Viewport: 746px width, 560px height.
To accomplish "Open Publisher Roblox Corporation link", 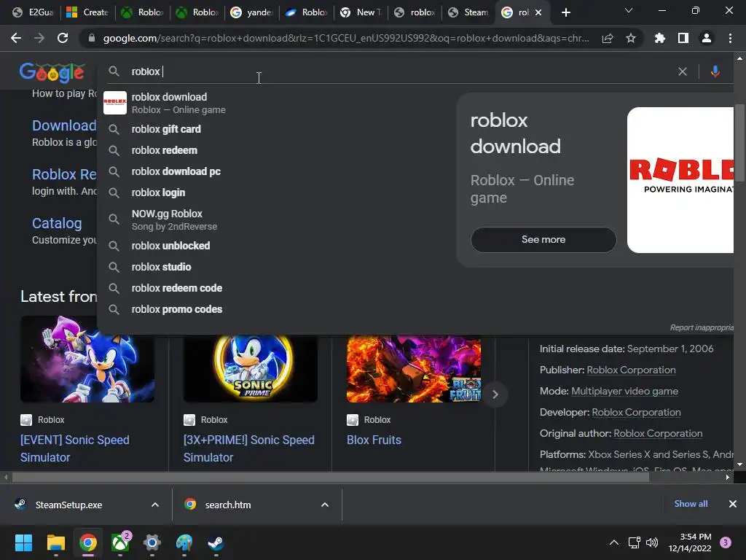I will click(631, 370).
